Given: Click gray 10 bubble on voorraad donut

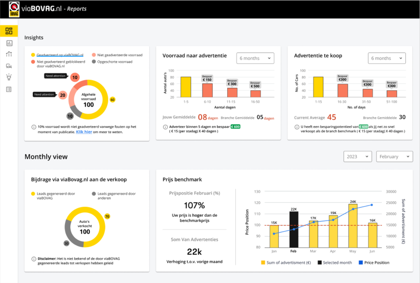Looking at the screenshot, I should click(70, 116).
